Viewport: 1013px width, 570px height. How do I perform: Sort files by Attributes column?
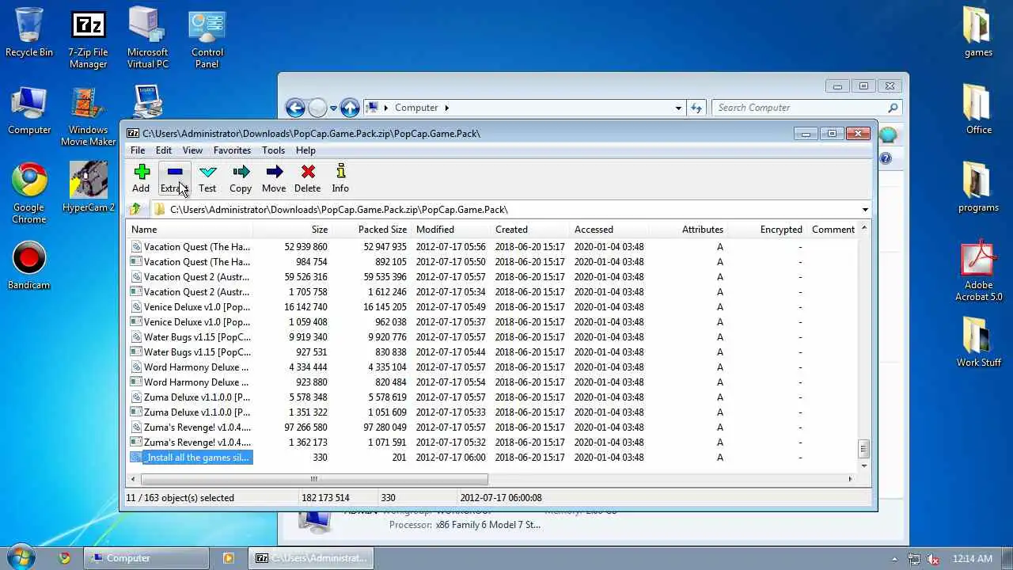(689, 230)
